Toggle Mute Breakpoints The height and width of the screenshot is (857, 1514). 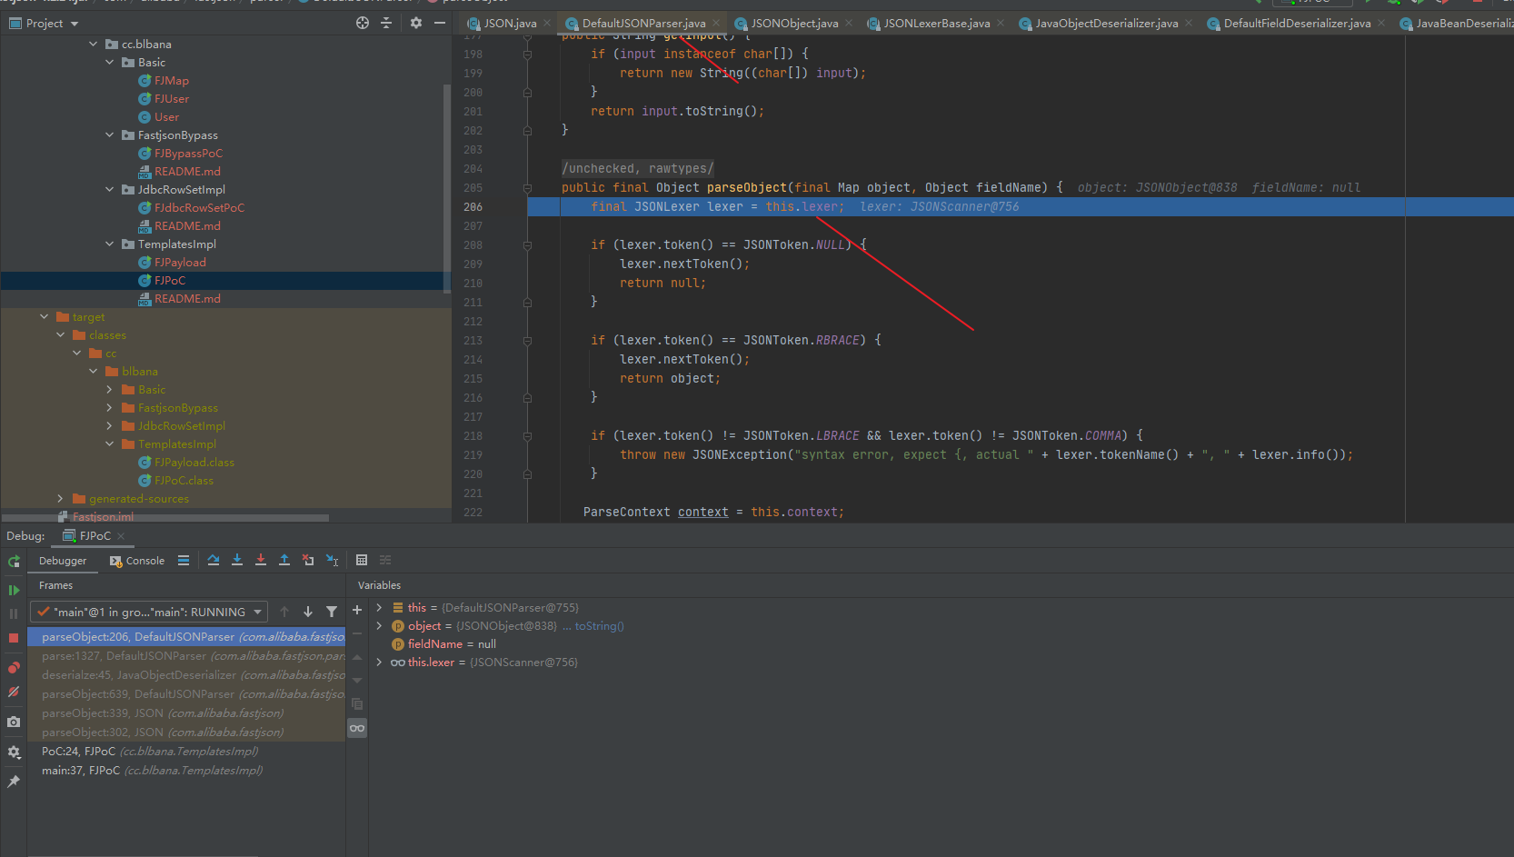click(14, 692)
